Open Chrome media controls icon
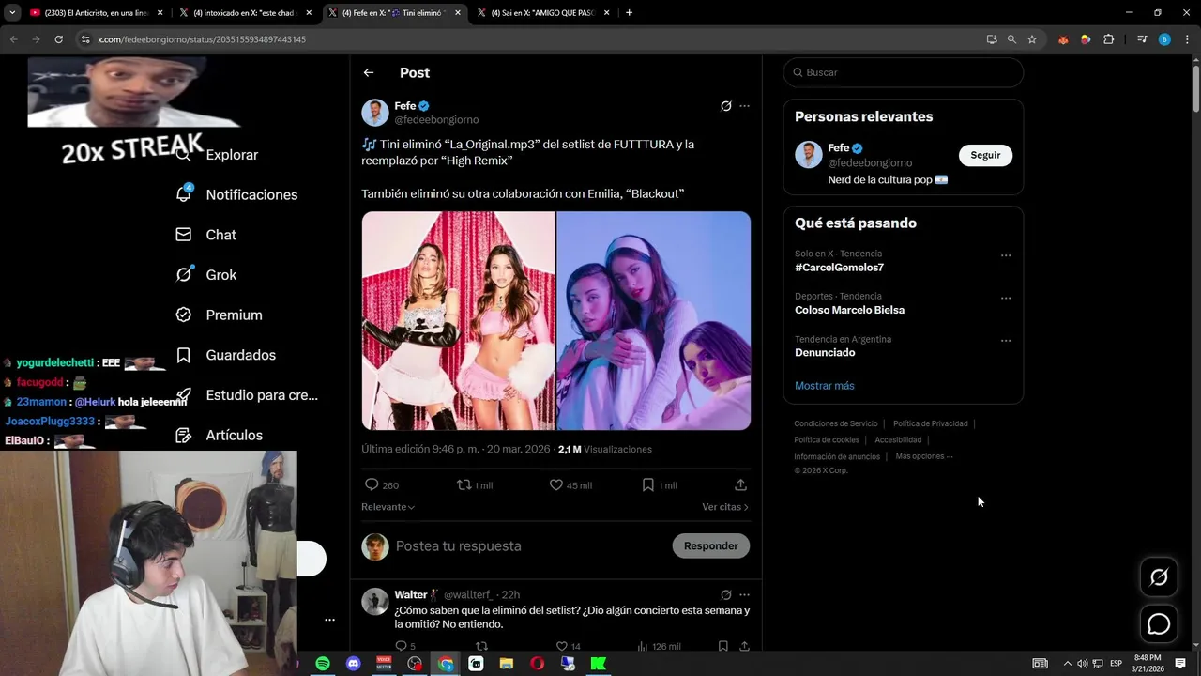The height and width of the screenshot is (676, 1201). tap(1142, 39)
